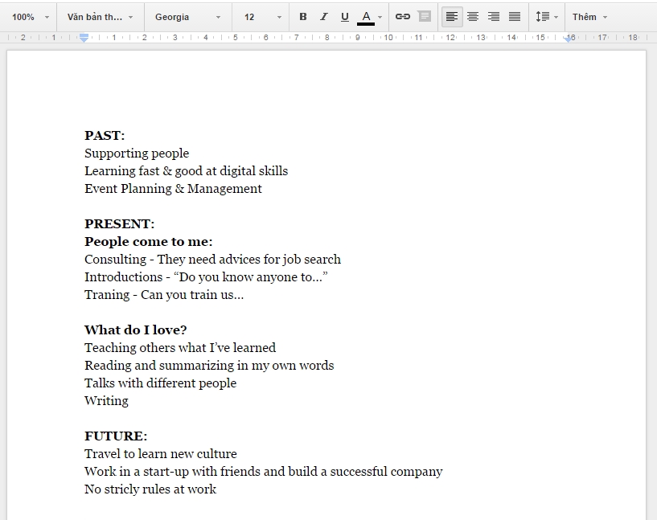Place cursor at end of 'Writing' line
The width and height of the screenshot is (657, 520).
(x=129, y=400)
